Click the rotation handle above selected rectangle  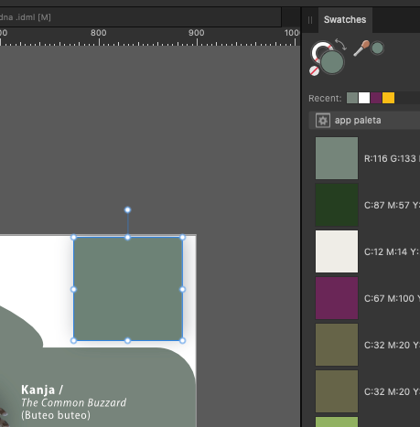[x=128, y=209]
